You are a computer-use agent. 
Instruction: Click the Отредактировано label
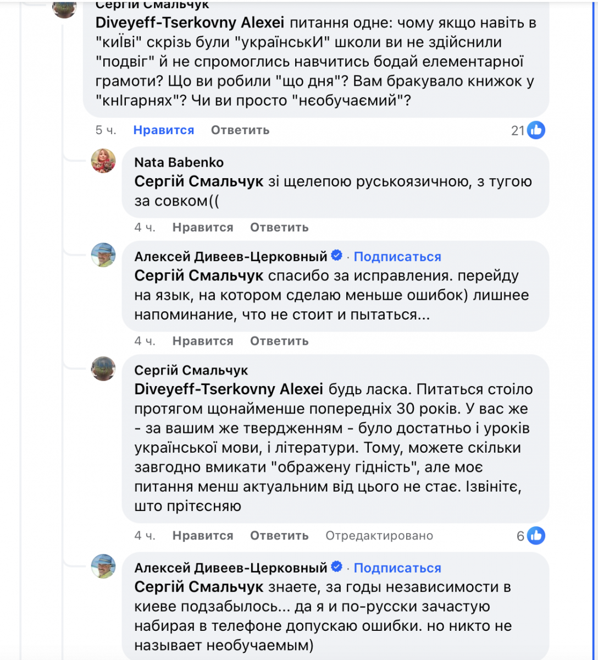pos(380,535)
